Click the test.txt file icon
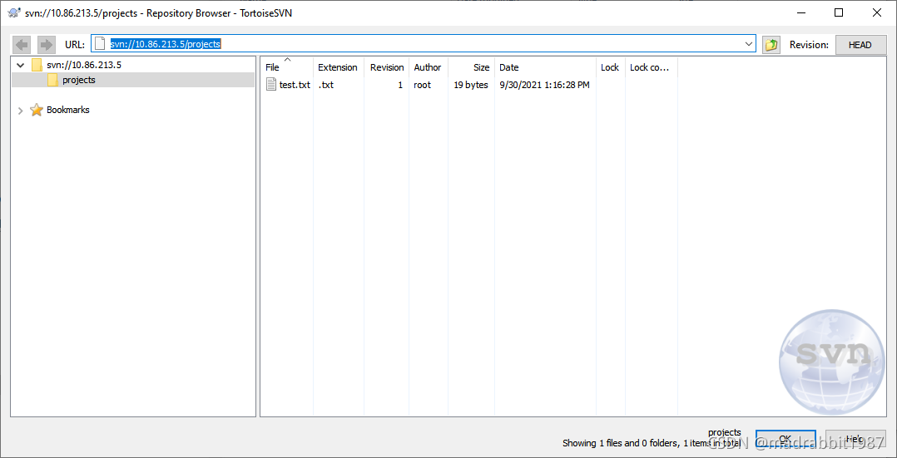Image resolution: width=897 pixels, height=458 pixels. coord(272,85)
